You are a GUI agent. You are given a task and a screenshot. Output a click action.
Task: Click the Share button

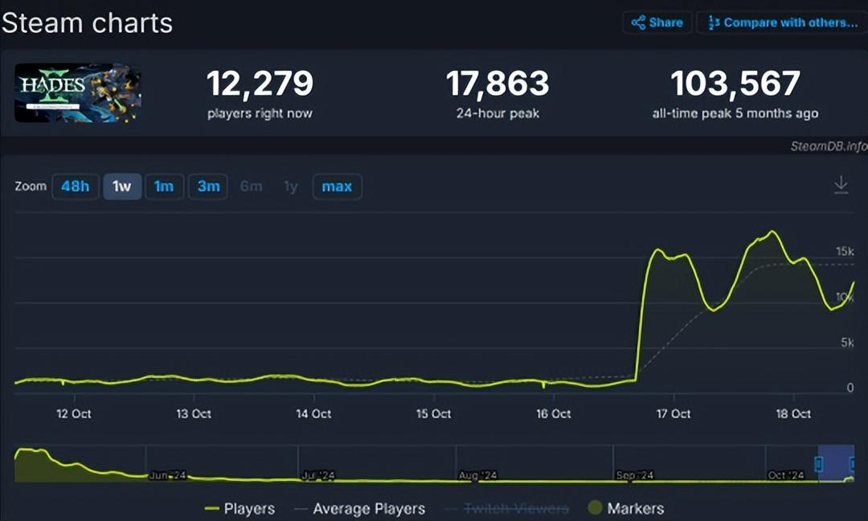pyautogui.click(x=657, y=23)
